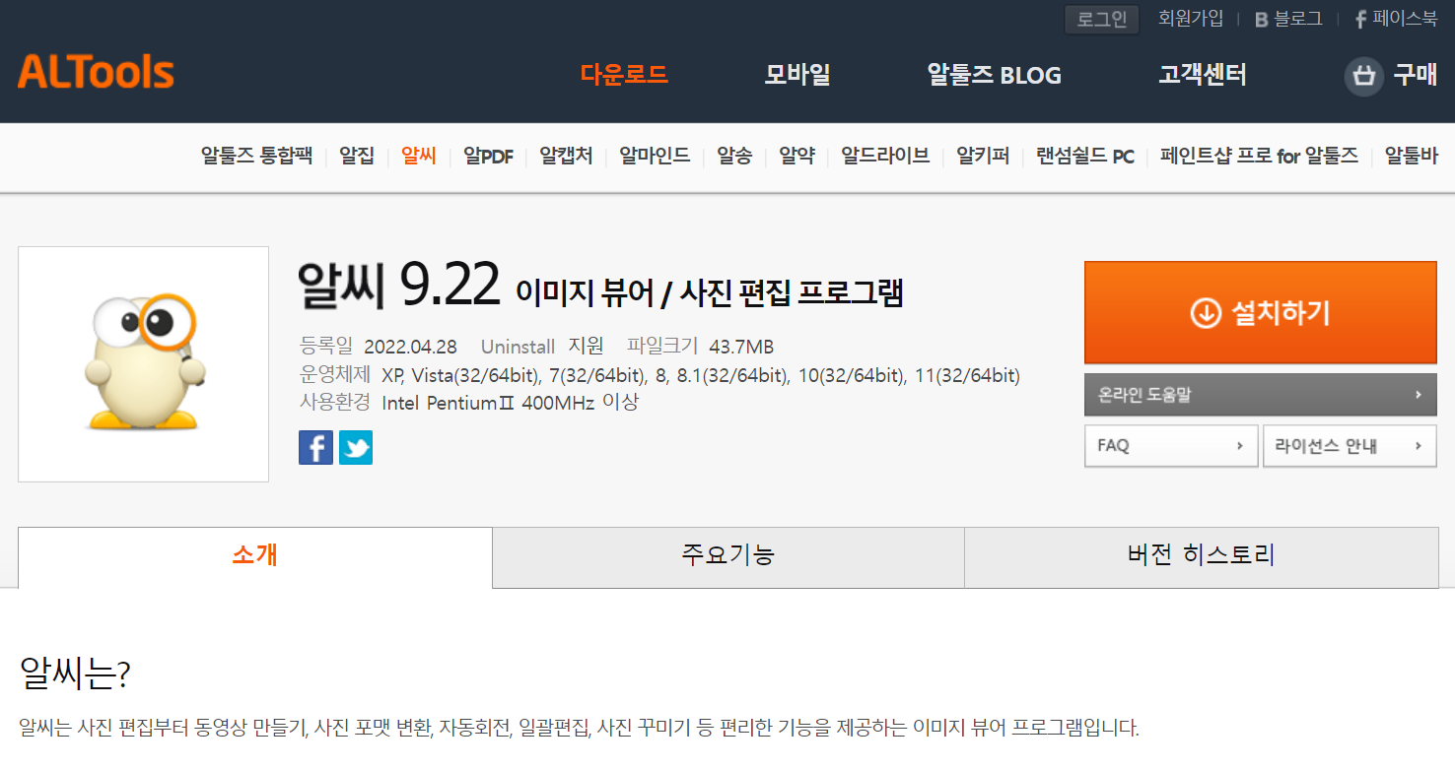
Task: Click the chevron on 라이선스 안내
Action: click(x=1419, y=446)
